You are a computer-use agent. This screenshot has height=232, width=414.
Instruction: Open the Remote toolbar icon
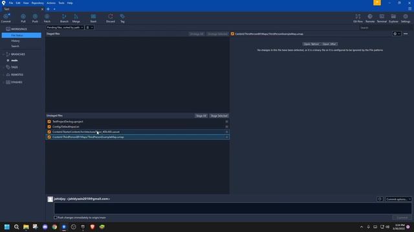[370, 18]
